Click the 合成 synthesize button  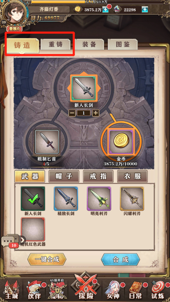121,259
